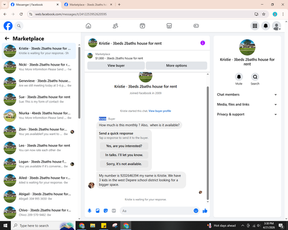
Task: Mute this conversation with bell icon
Action: click(238, 77)
